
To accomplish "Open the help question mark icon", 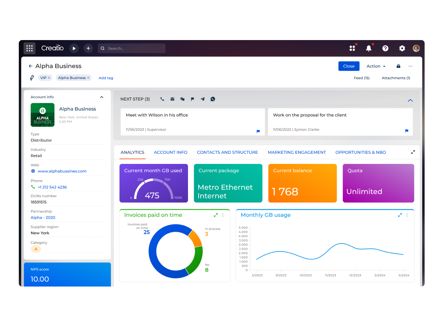I will coord(385,48).
